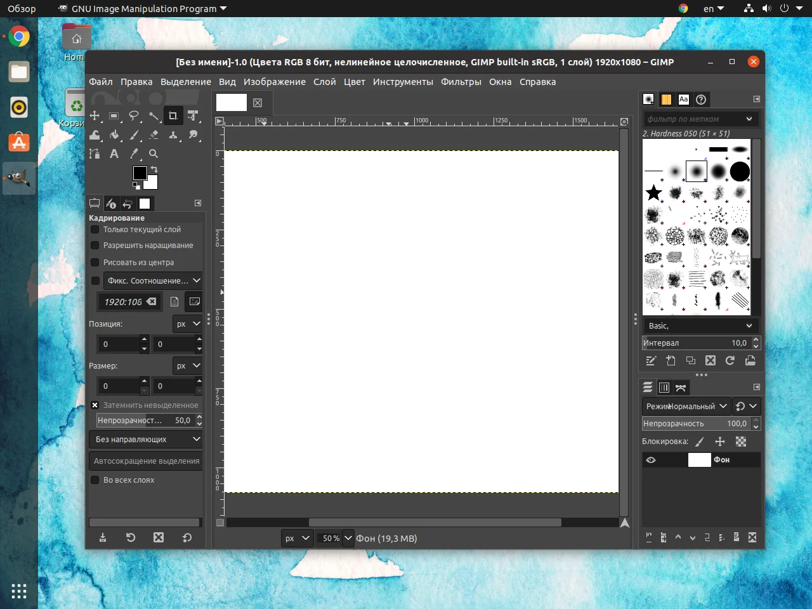The width and height of the screenshot is (812, 609).
Task: Select the Crop tool
Action: coord(173,115)
